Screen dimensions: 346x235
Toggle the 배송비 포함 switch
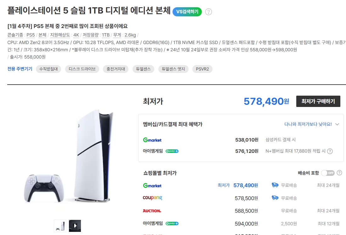328,173
